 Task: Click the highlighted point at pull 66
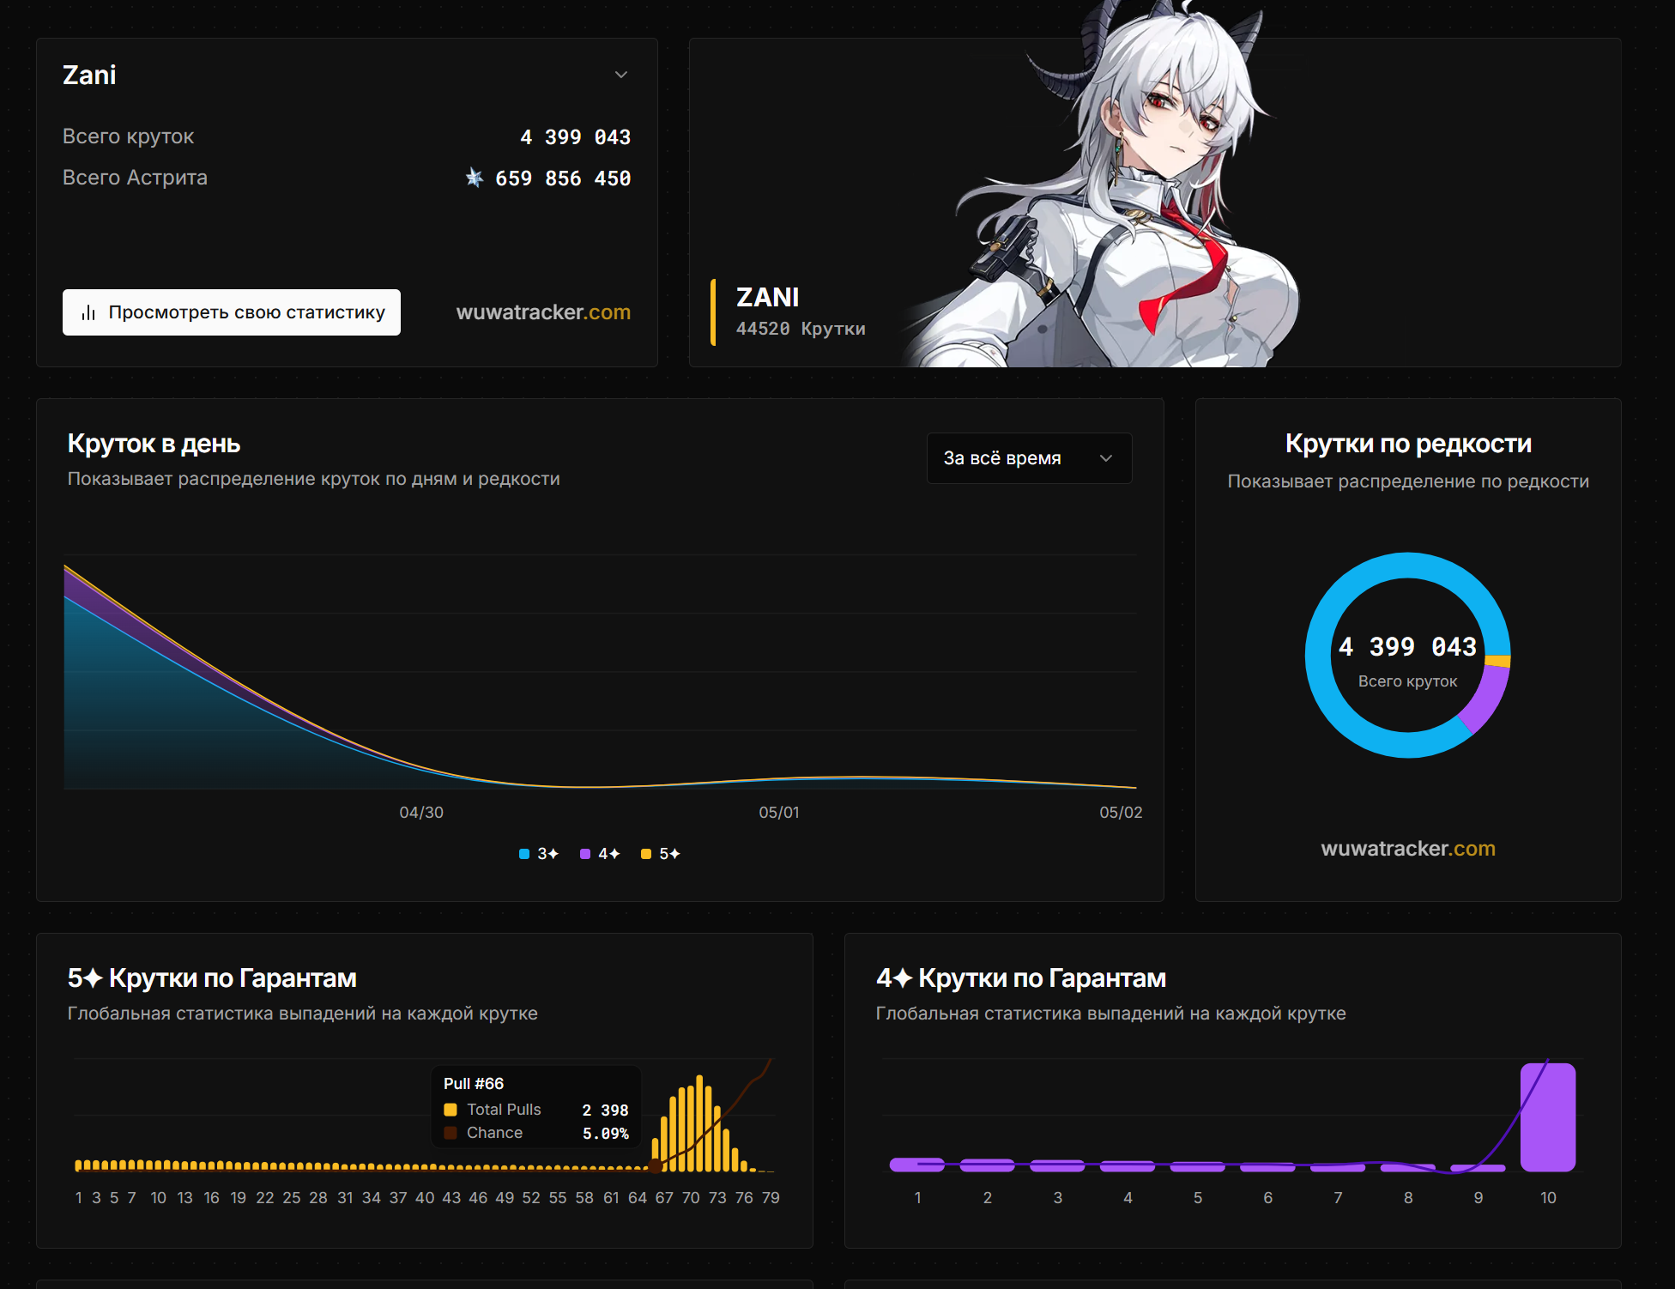click(656, 1165)
